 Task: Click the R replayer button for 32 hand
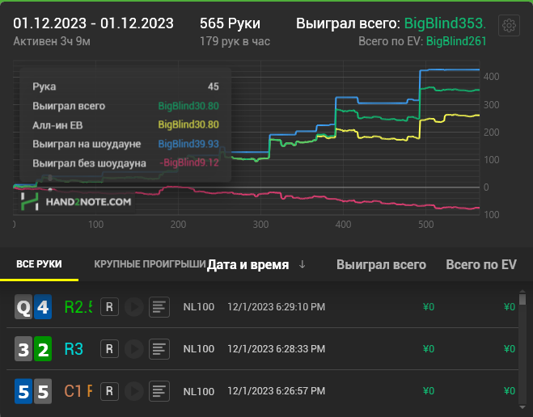[x=109, y=349]
